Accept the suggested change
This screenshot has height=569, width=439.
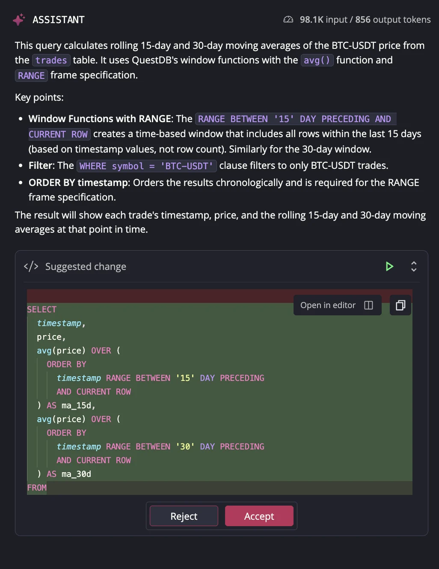(x=259, y=516)
